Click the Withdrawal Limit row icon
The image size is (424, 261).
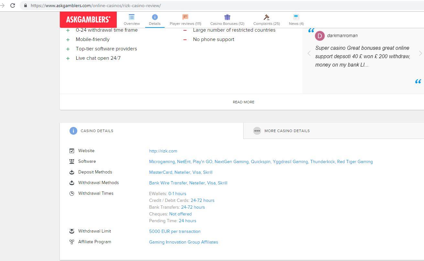pos(72,231)
